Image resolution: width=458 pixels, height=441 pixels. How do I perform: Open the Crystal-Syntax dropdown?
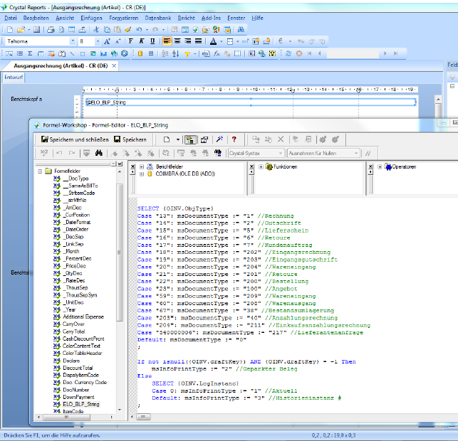click(x=281, y=153)
